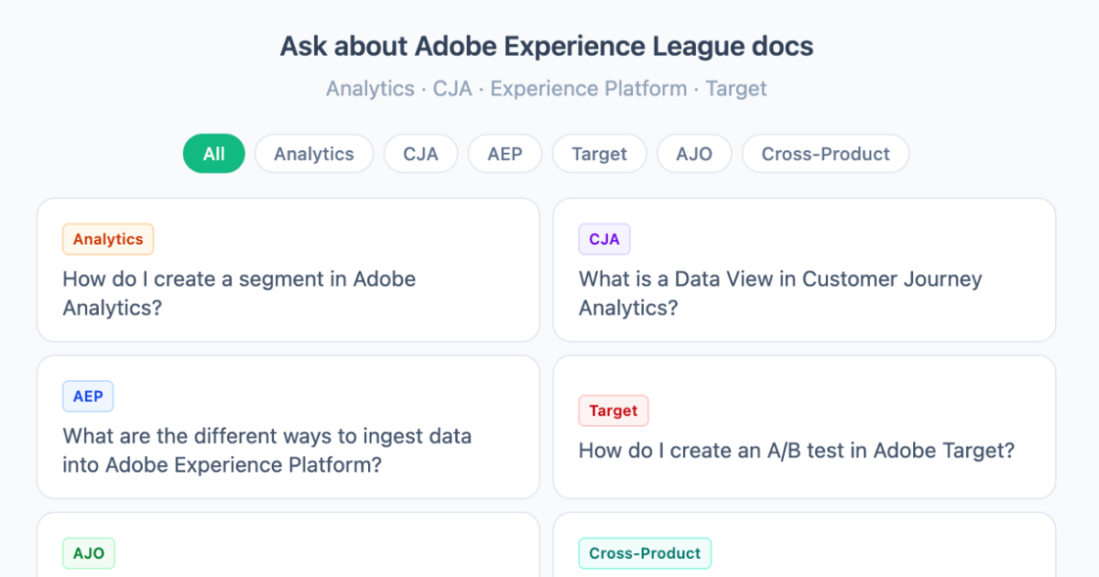Screen dimensions: 1099x577
Task: Click the 'Ask about Adobe Experience League docs' heading
Action: pos(547,47)
